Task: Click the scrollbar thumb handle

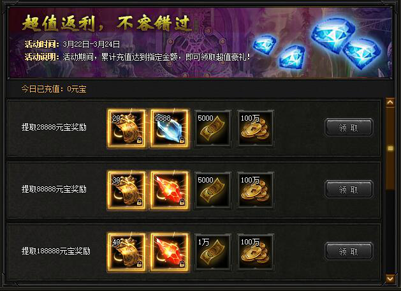Action: click(x=390, y=149)
